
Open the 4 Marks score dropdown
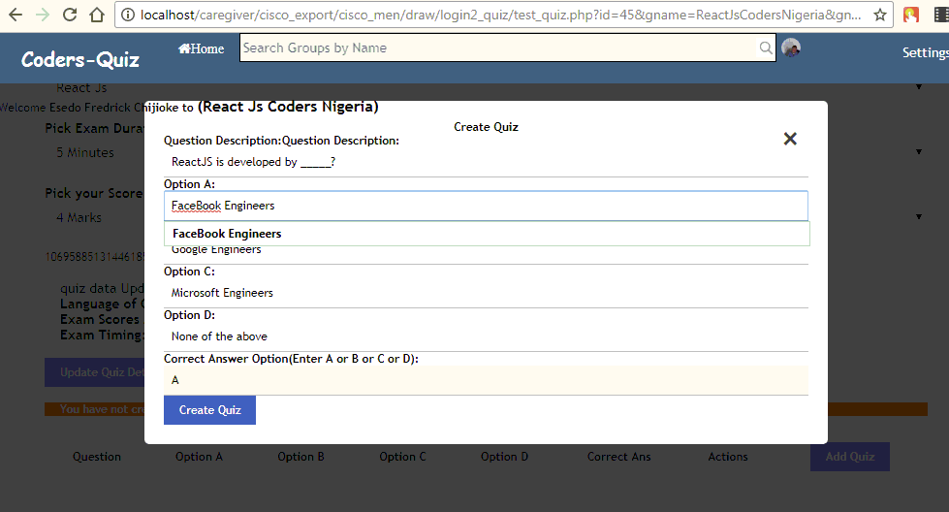[918, 216]
